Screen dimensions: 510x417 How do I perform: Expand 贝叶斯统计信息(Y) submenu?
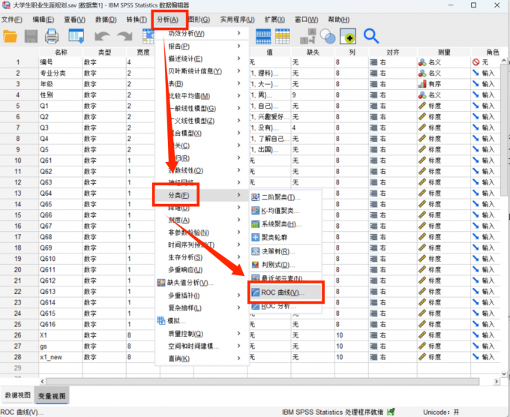click(x=202, y=71)
